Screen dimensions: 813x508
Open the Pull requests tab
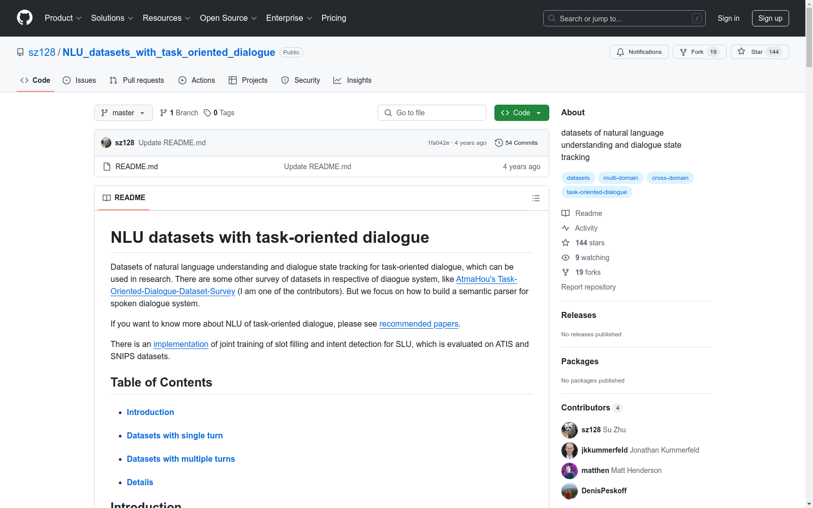point(137,80)
